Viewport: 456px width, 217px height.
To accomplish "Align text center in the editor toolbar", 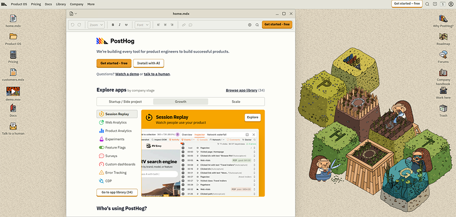I will pos(165,25).
